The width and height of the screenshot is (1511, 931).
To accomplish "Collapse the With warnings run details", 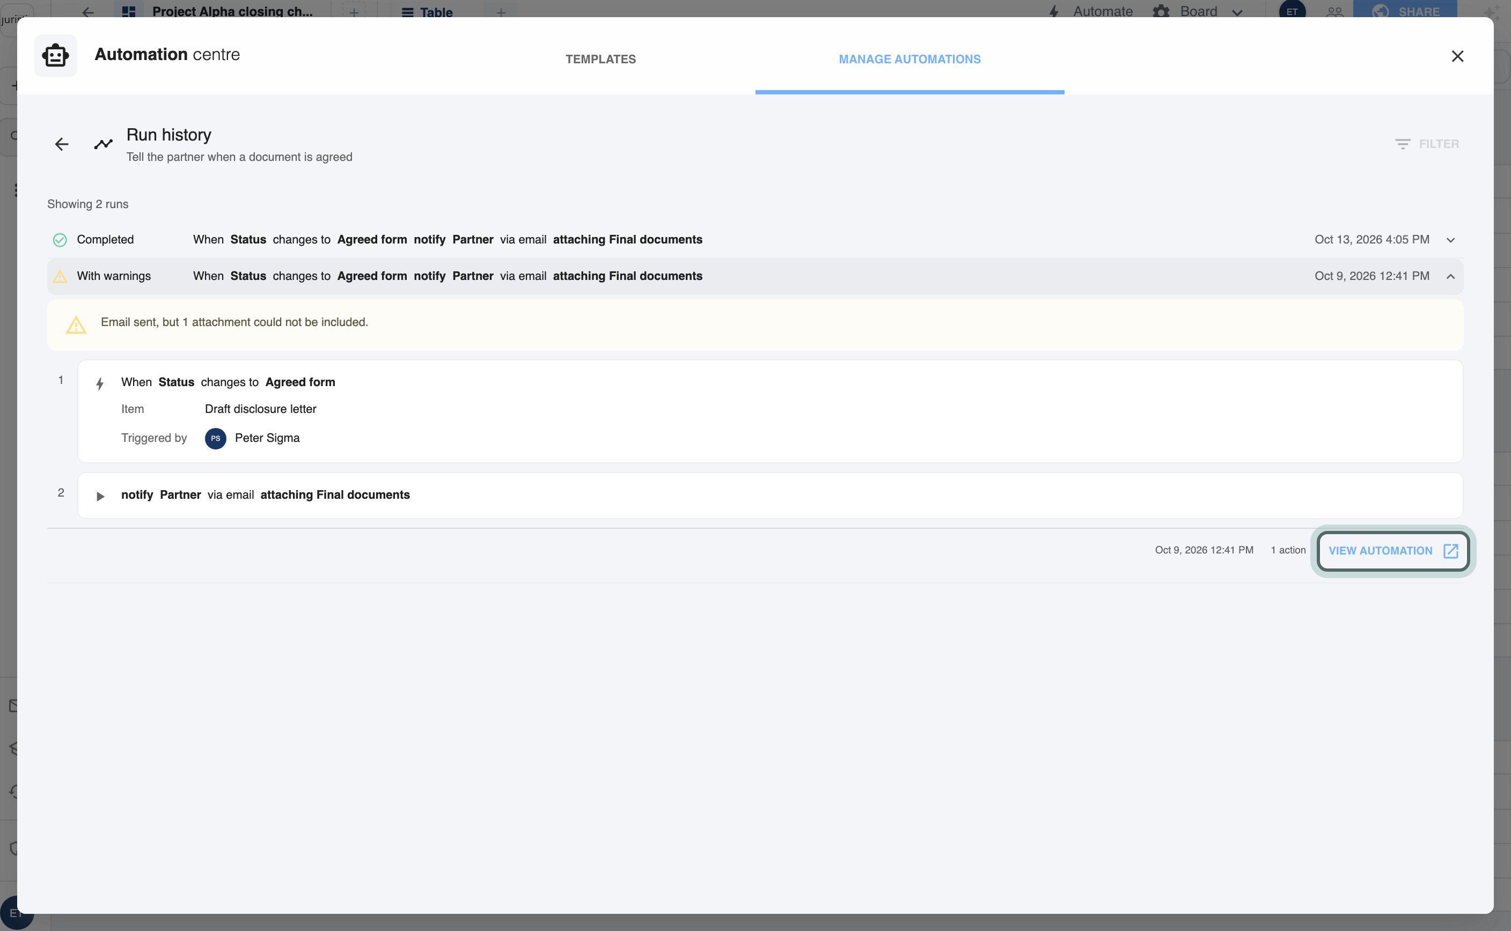I will (x=1450, y=277).
